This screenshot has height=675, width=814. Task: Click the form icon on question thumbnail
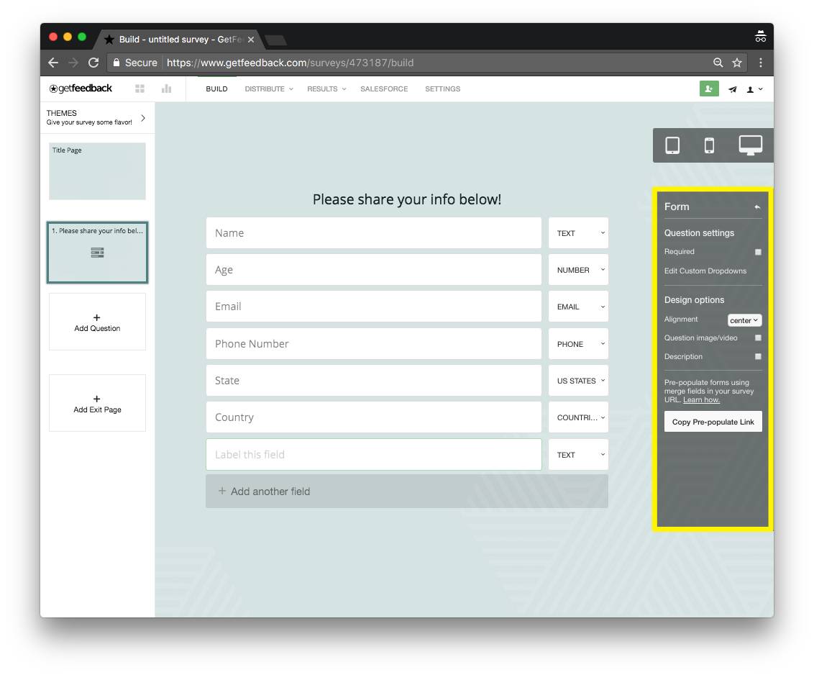(x=97, y=253)
